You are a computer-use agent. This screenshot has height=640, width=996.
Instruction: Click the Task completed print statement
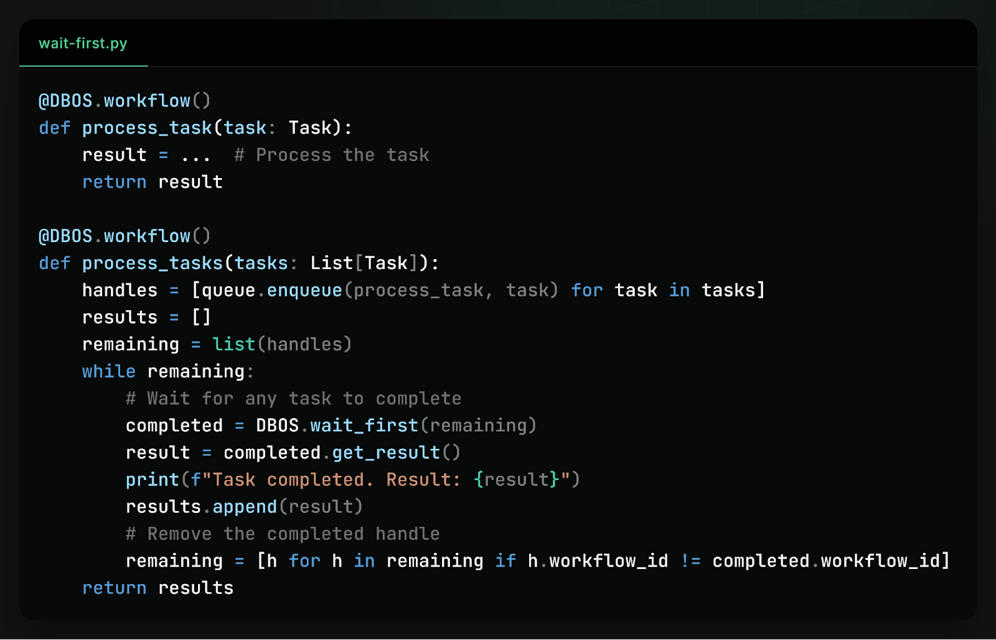[x=352, y=479]
